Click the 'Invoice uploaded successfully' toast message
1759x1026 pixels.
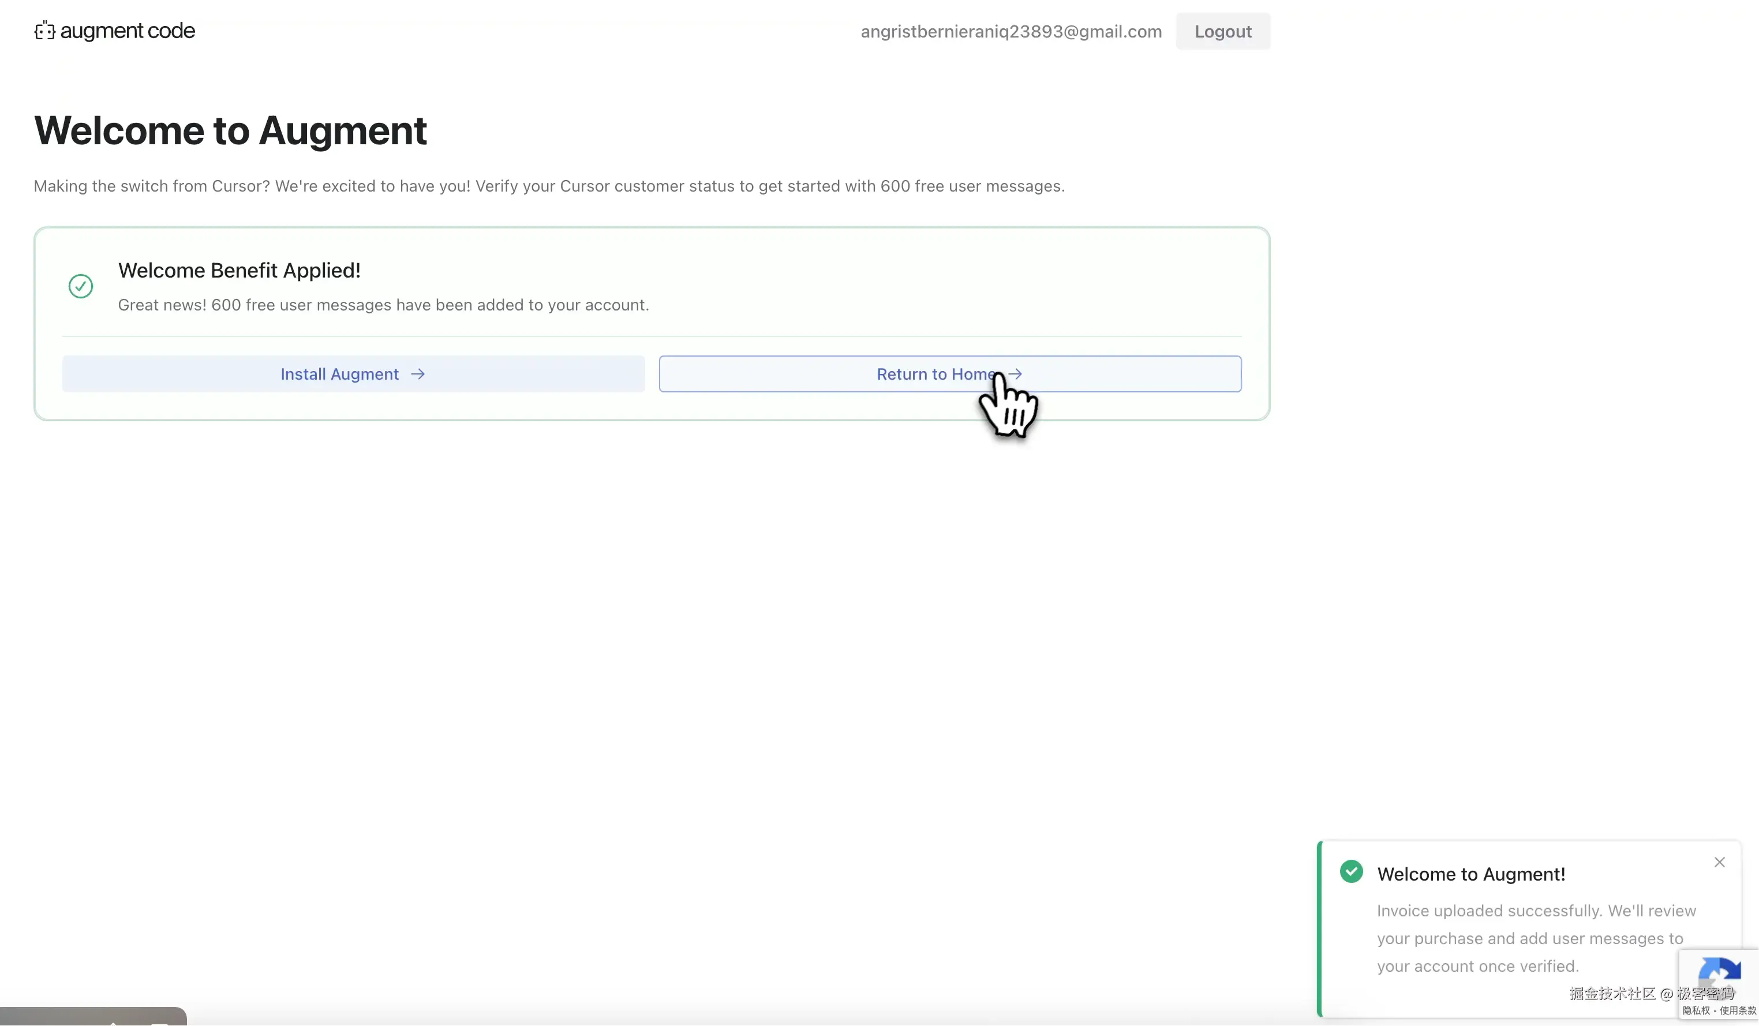click(1536, 938)
